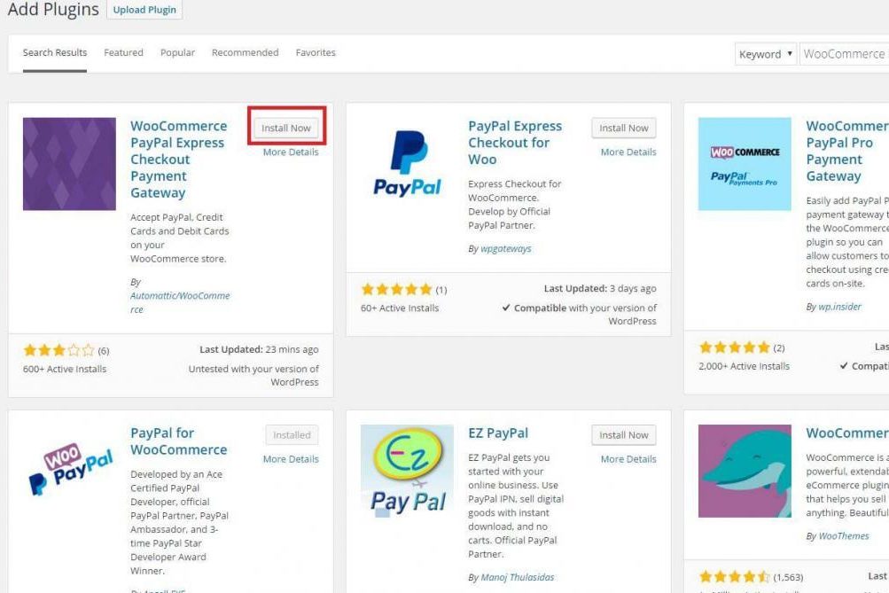The image size is (889, 593).
Task: Click the teal whale WooCommerce plugin icon
Action: (x=745, y=471)
